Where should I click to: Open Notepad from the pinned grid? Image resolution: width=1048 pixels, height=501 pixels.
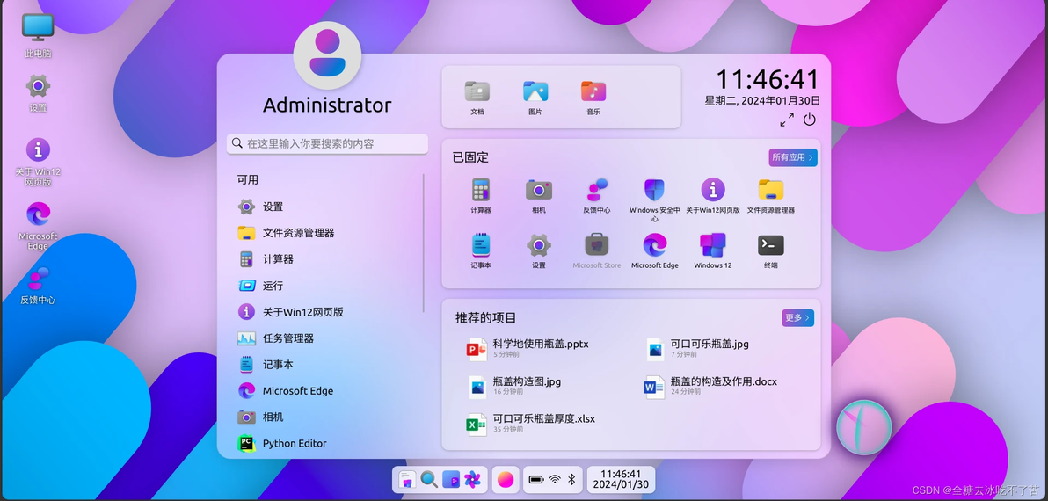[x=481, y=250]
